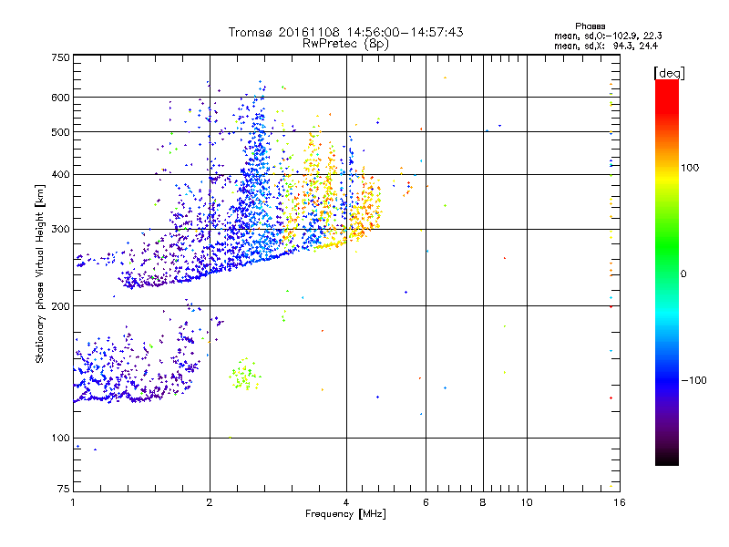
Task: Click x-axis tick label '2'
Action: 210,502
